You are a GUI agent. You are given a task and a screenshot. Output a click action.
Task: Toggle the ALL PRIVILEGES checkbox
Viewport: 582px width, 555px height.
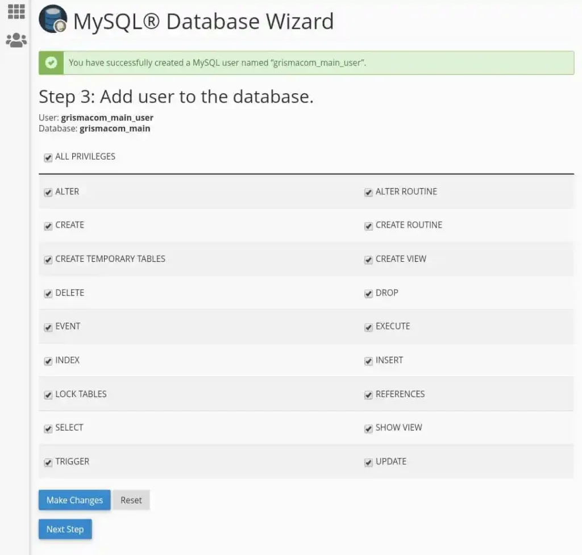click(x=48, y=158)
